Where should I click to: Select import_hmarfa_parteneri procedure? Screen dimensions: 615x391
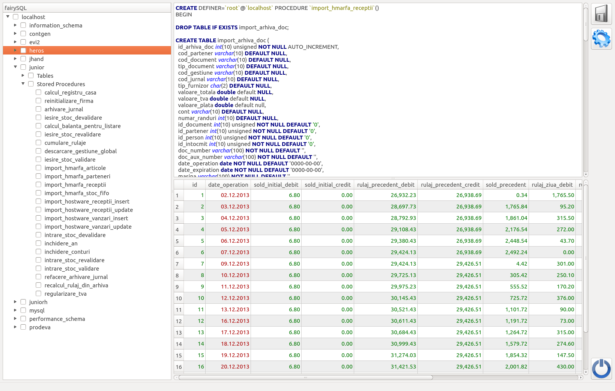pyautogui.click(x=77, y=176)
